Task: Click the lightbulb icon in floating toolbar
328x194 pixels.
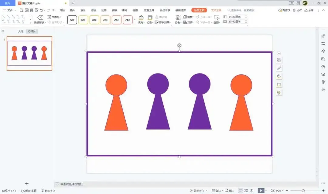Action: tap(279, 93)
